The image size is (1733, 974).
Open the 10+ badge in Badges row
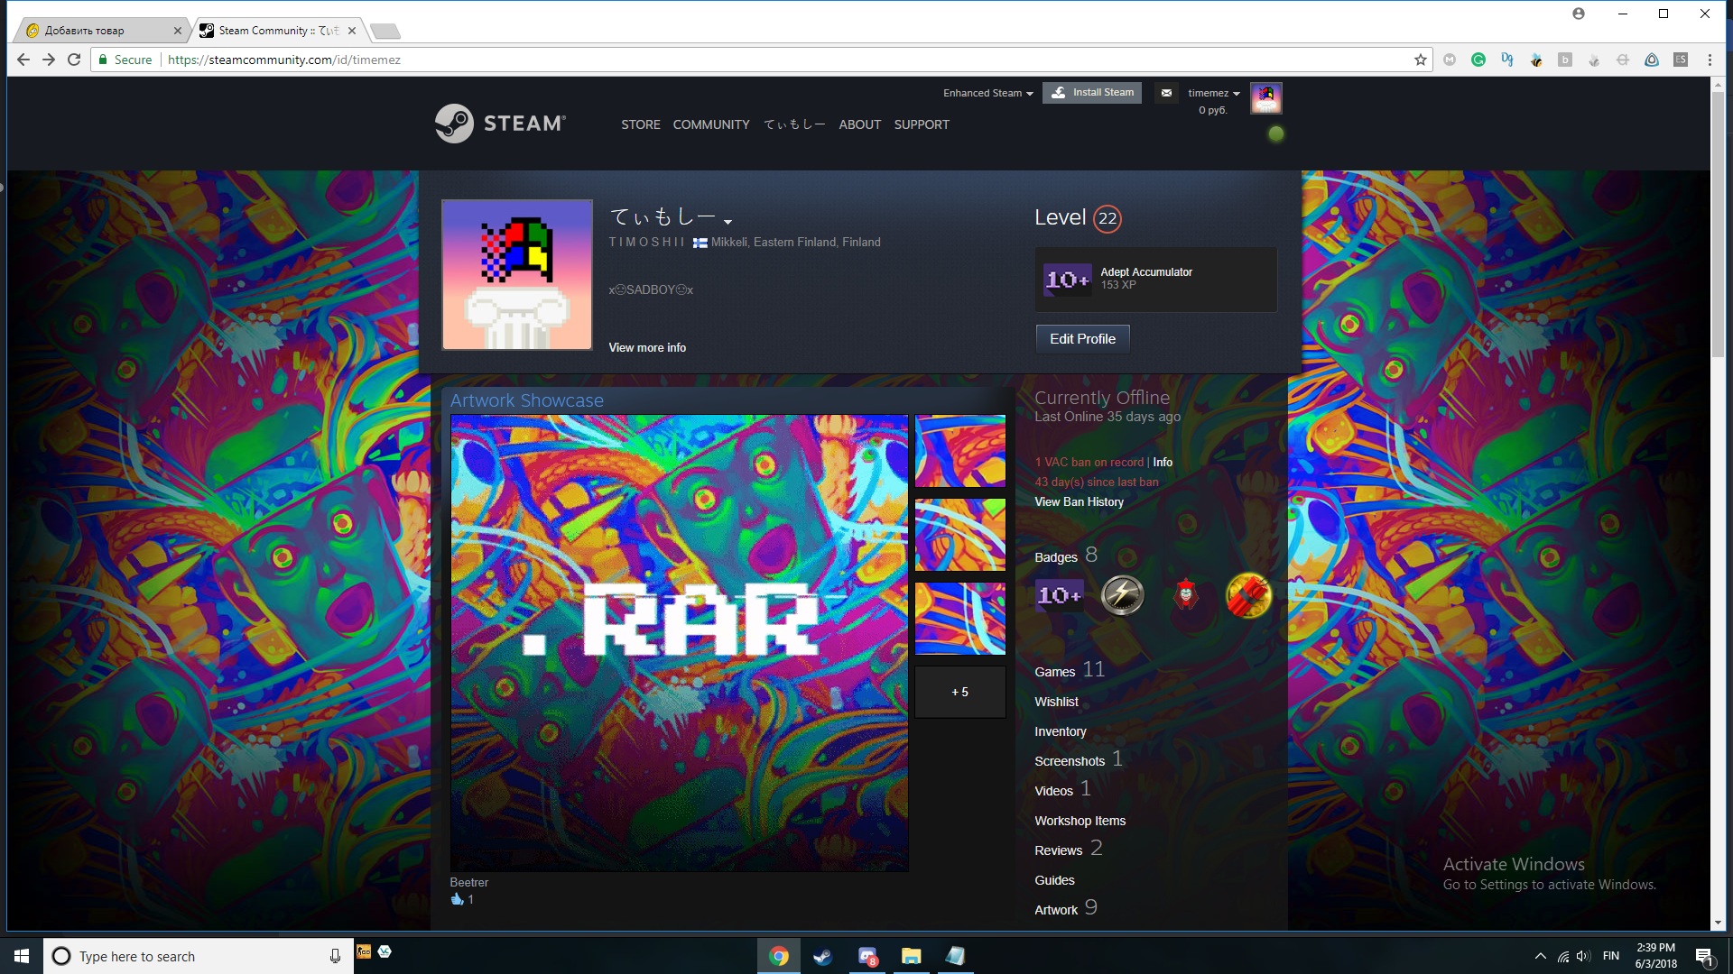[x=1059, y=595]
